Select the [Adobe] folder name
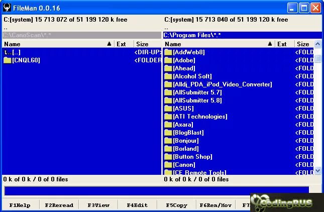324x212 pixels. coord(184,60)
